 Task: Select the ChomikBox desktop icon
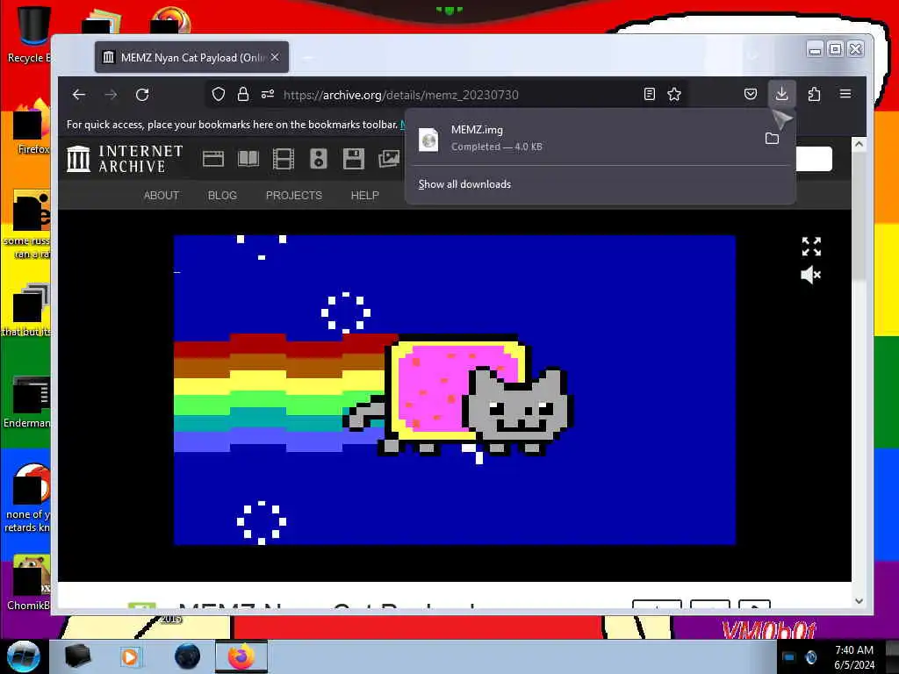[29, 582]
